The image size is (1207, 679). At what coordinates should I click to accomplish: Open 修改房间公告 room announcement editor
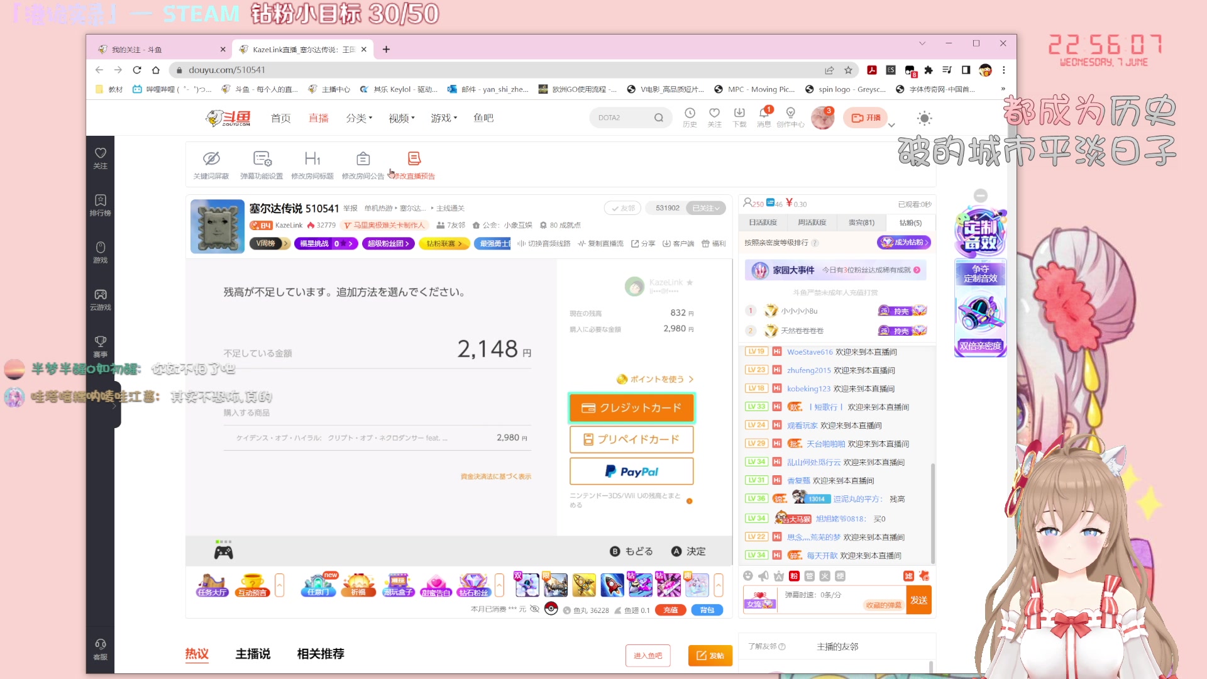(x=363, y=165)
